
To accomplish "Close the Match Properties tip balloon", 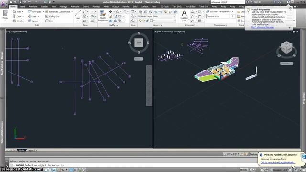I will click(x=290, y=8).
